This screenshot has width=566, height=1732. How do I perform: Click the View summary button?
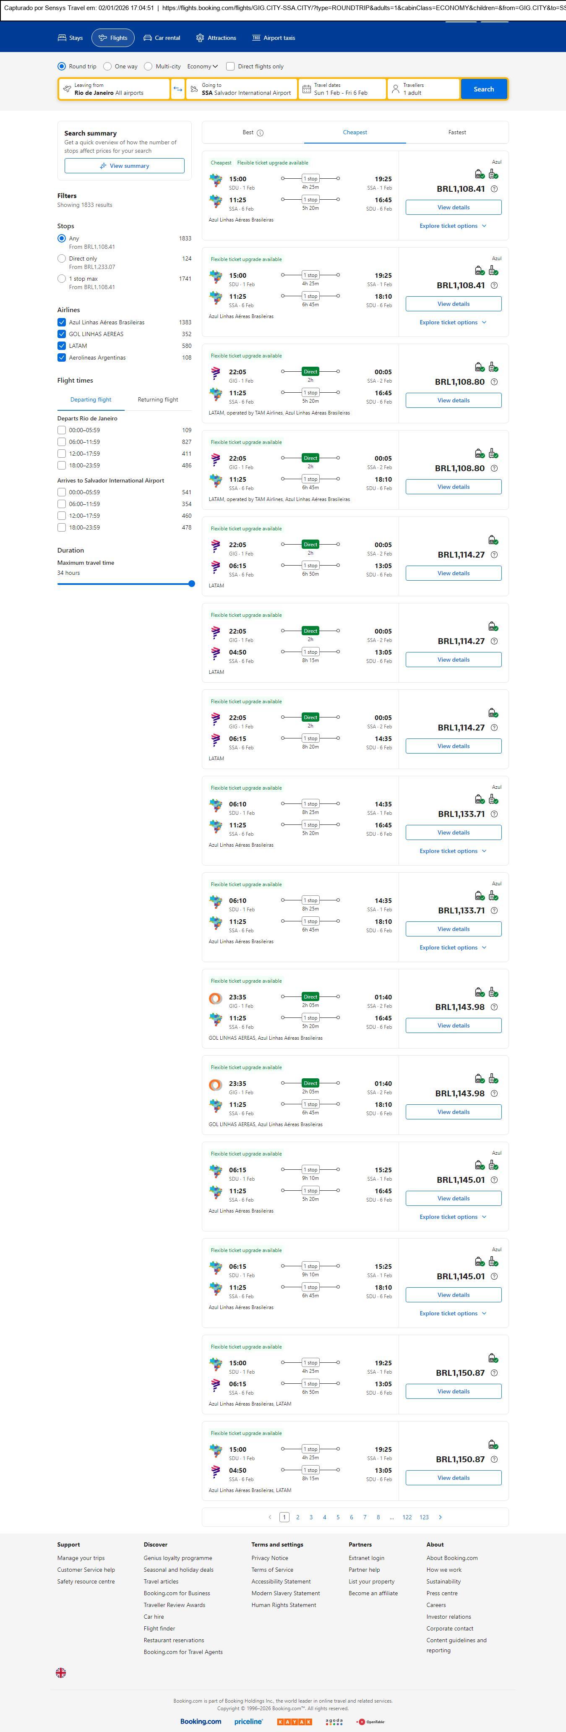coord(124,166)
